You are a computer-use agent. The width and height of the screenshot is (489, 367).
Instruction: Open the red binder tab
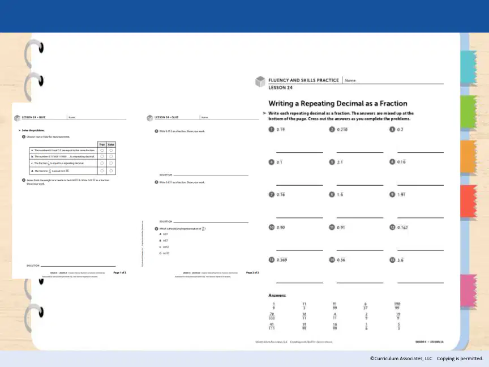pos(469,202)
